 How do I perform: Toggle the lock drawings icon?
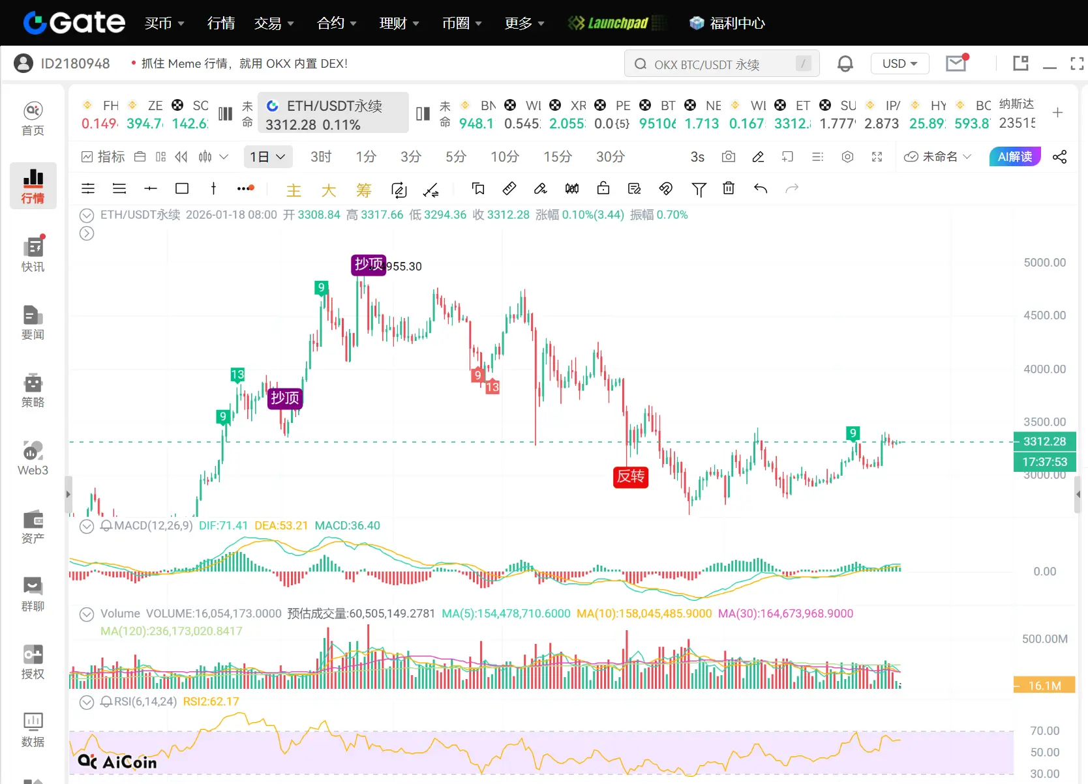coord(603,188)
